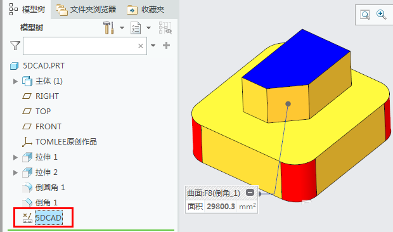Screen dimensions: 393x232
Task: Select the RIGHT datum plane
Action: click(x=47, y=96)
